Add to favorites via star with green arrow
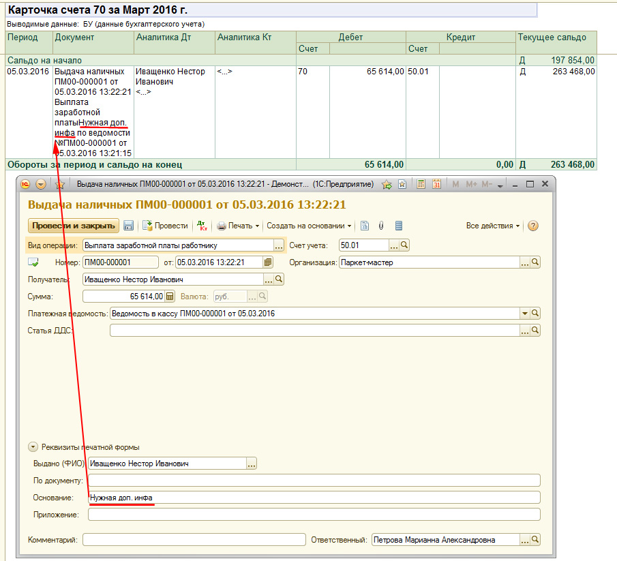This screenshot has height=561, width=617. (x=387, y=184)
